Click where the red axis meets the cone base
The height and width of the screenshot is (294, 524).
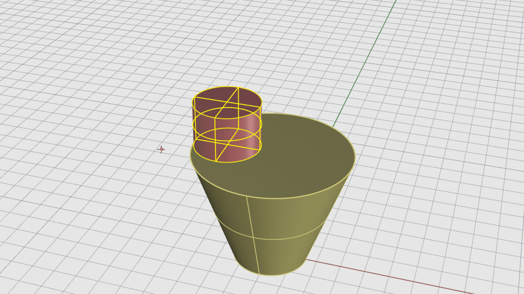[306, 260]
